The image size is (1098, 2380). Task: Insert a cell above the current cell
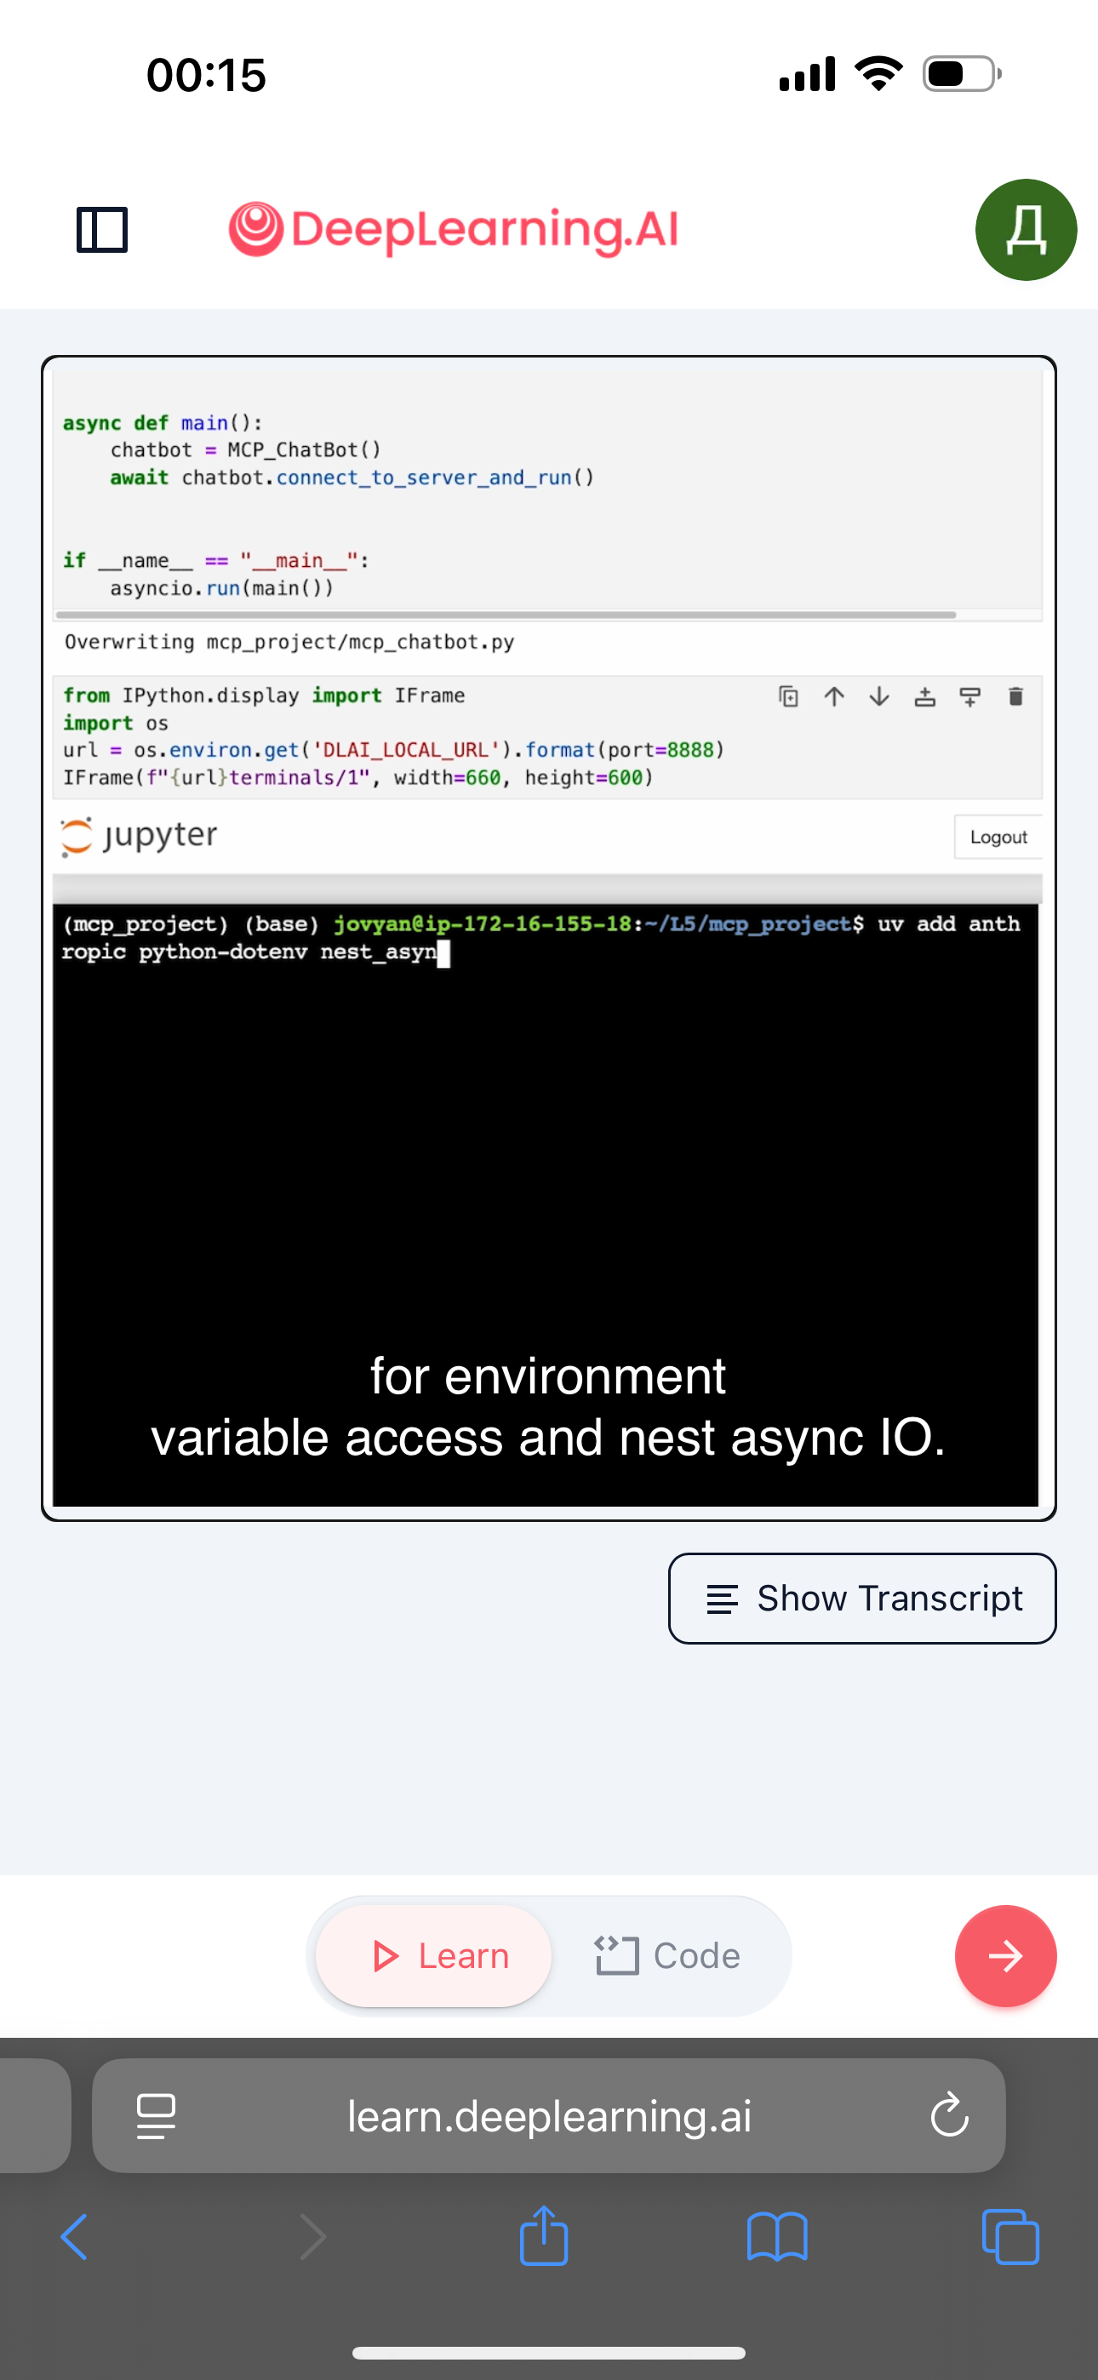tap(924, 696)
